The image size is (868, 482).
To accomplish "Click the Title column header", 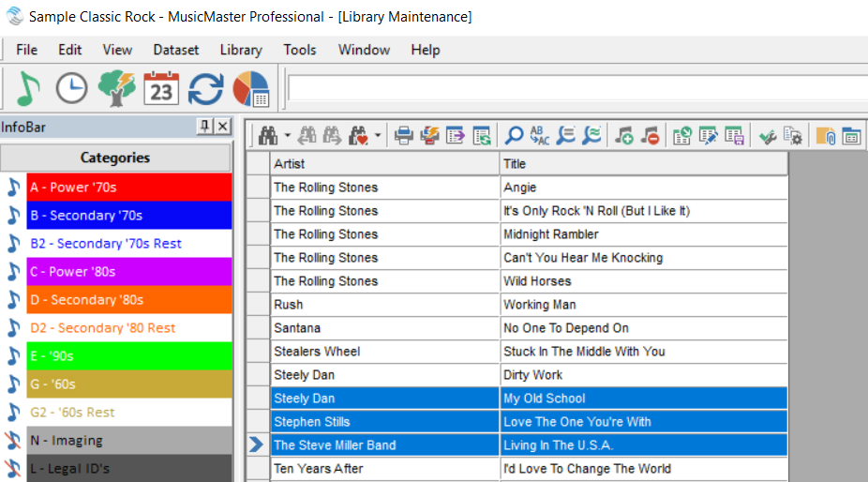I will pos(644,164).
